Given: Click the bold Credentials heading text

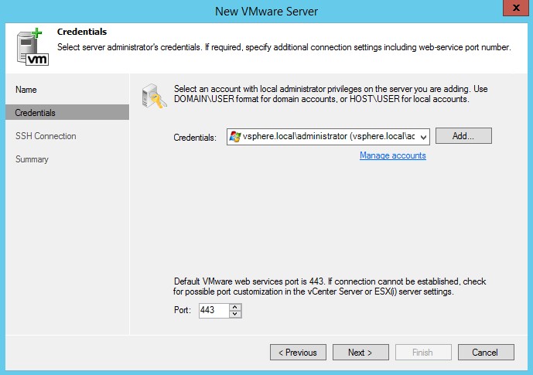Looking at the screenshot, I should click(x=82, y=32).
